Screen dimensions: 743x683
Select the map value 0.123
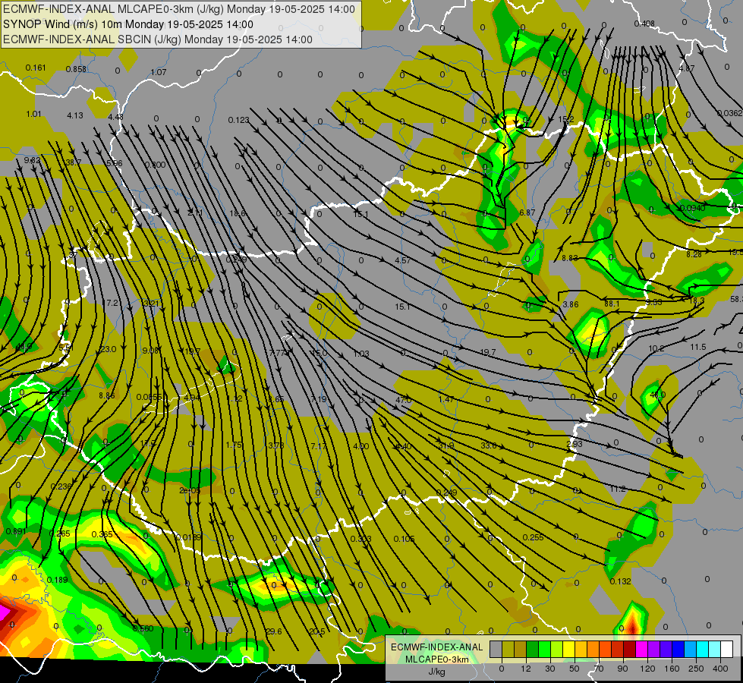(x=238, y=120)
